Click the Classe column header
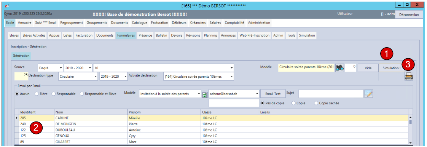This screenshot has width=427, height=147. [x=230, y=112]
